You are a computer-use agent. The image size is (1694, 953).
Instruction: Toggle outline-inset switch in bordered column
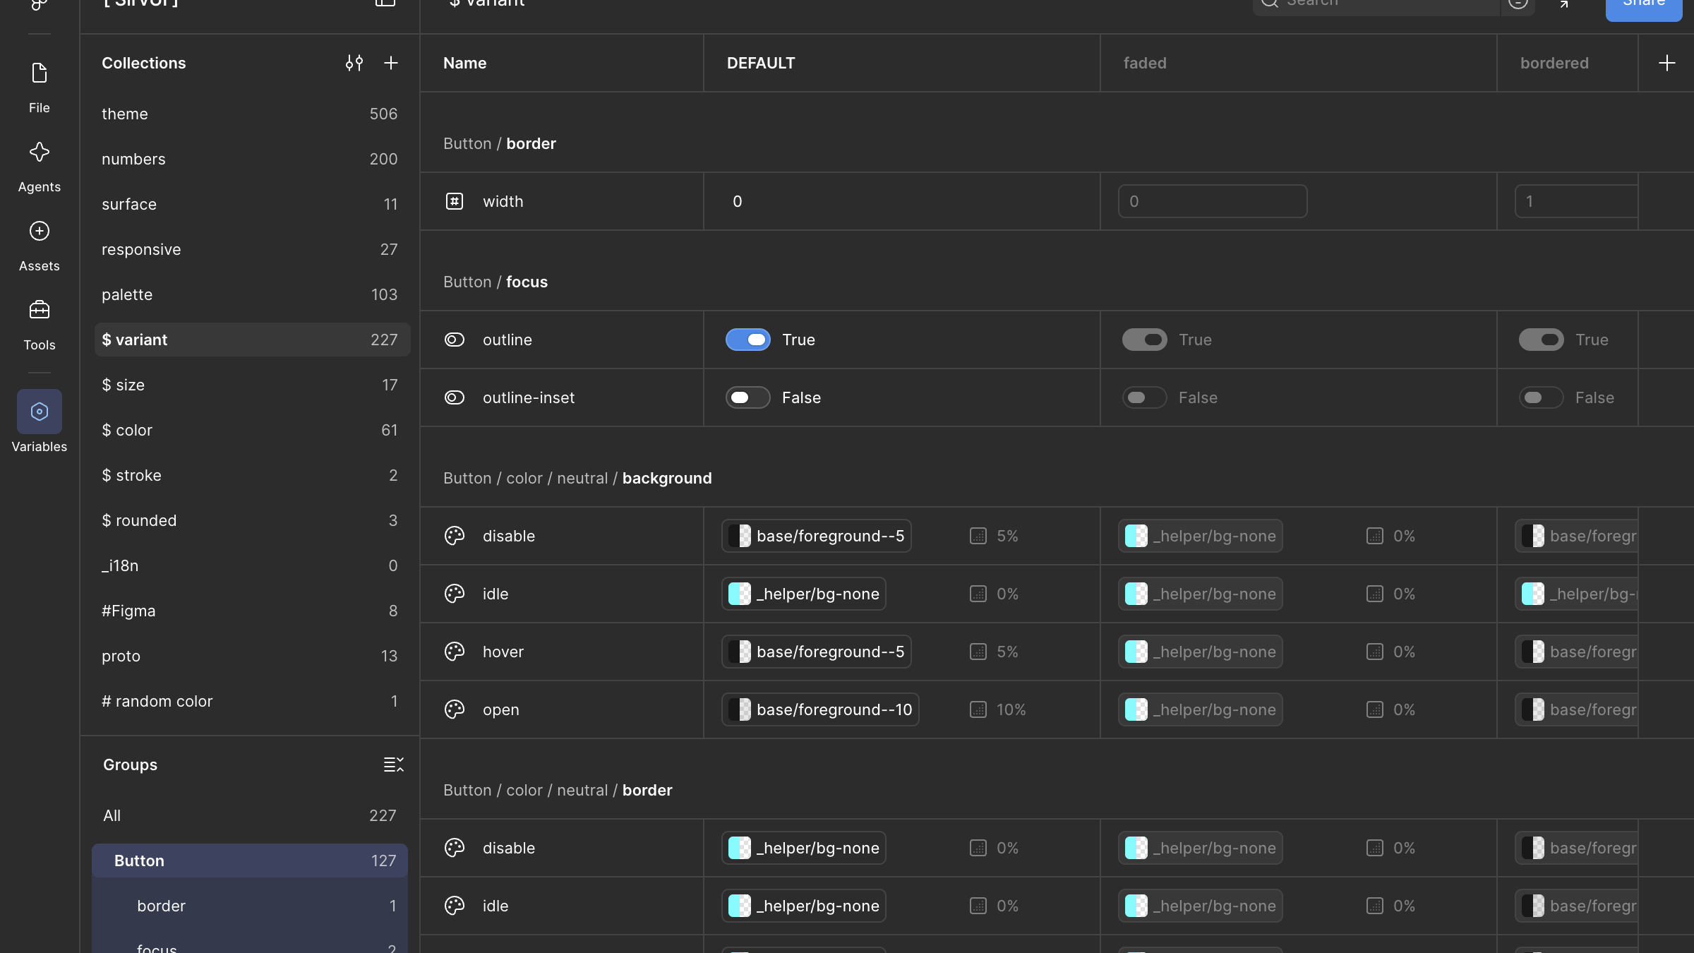(x=1542, y=397)
